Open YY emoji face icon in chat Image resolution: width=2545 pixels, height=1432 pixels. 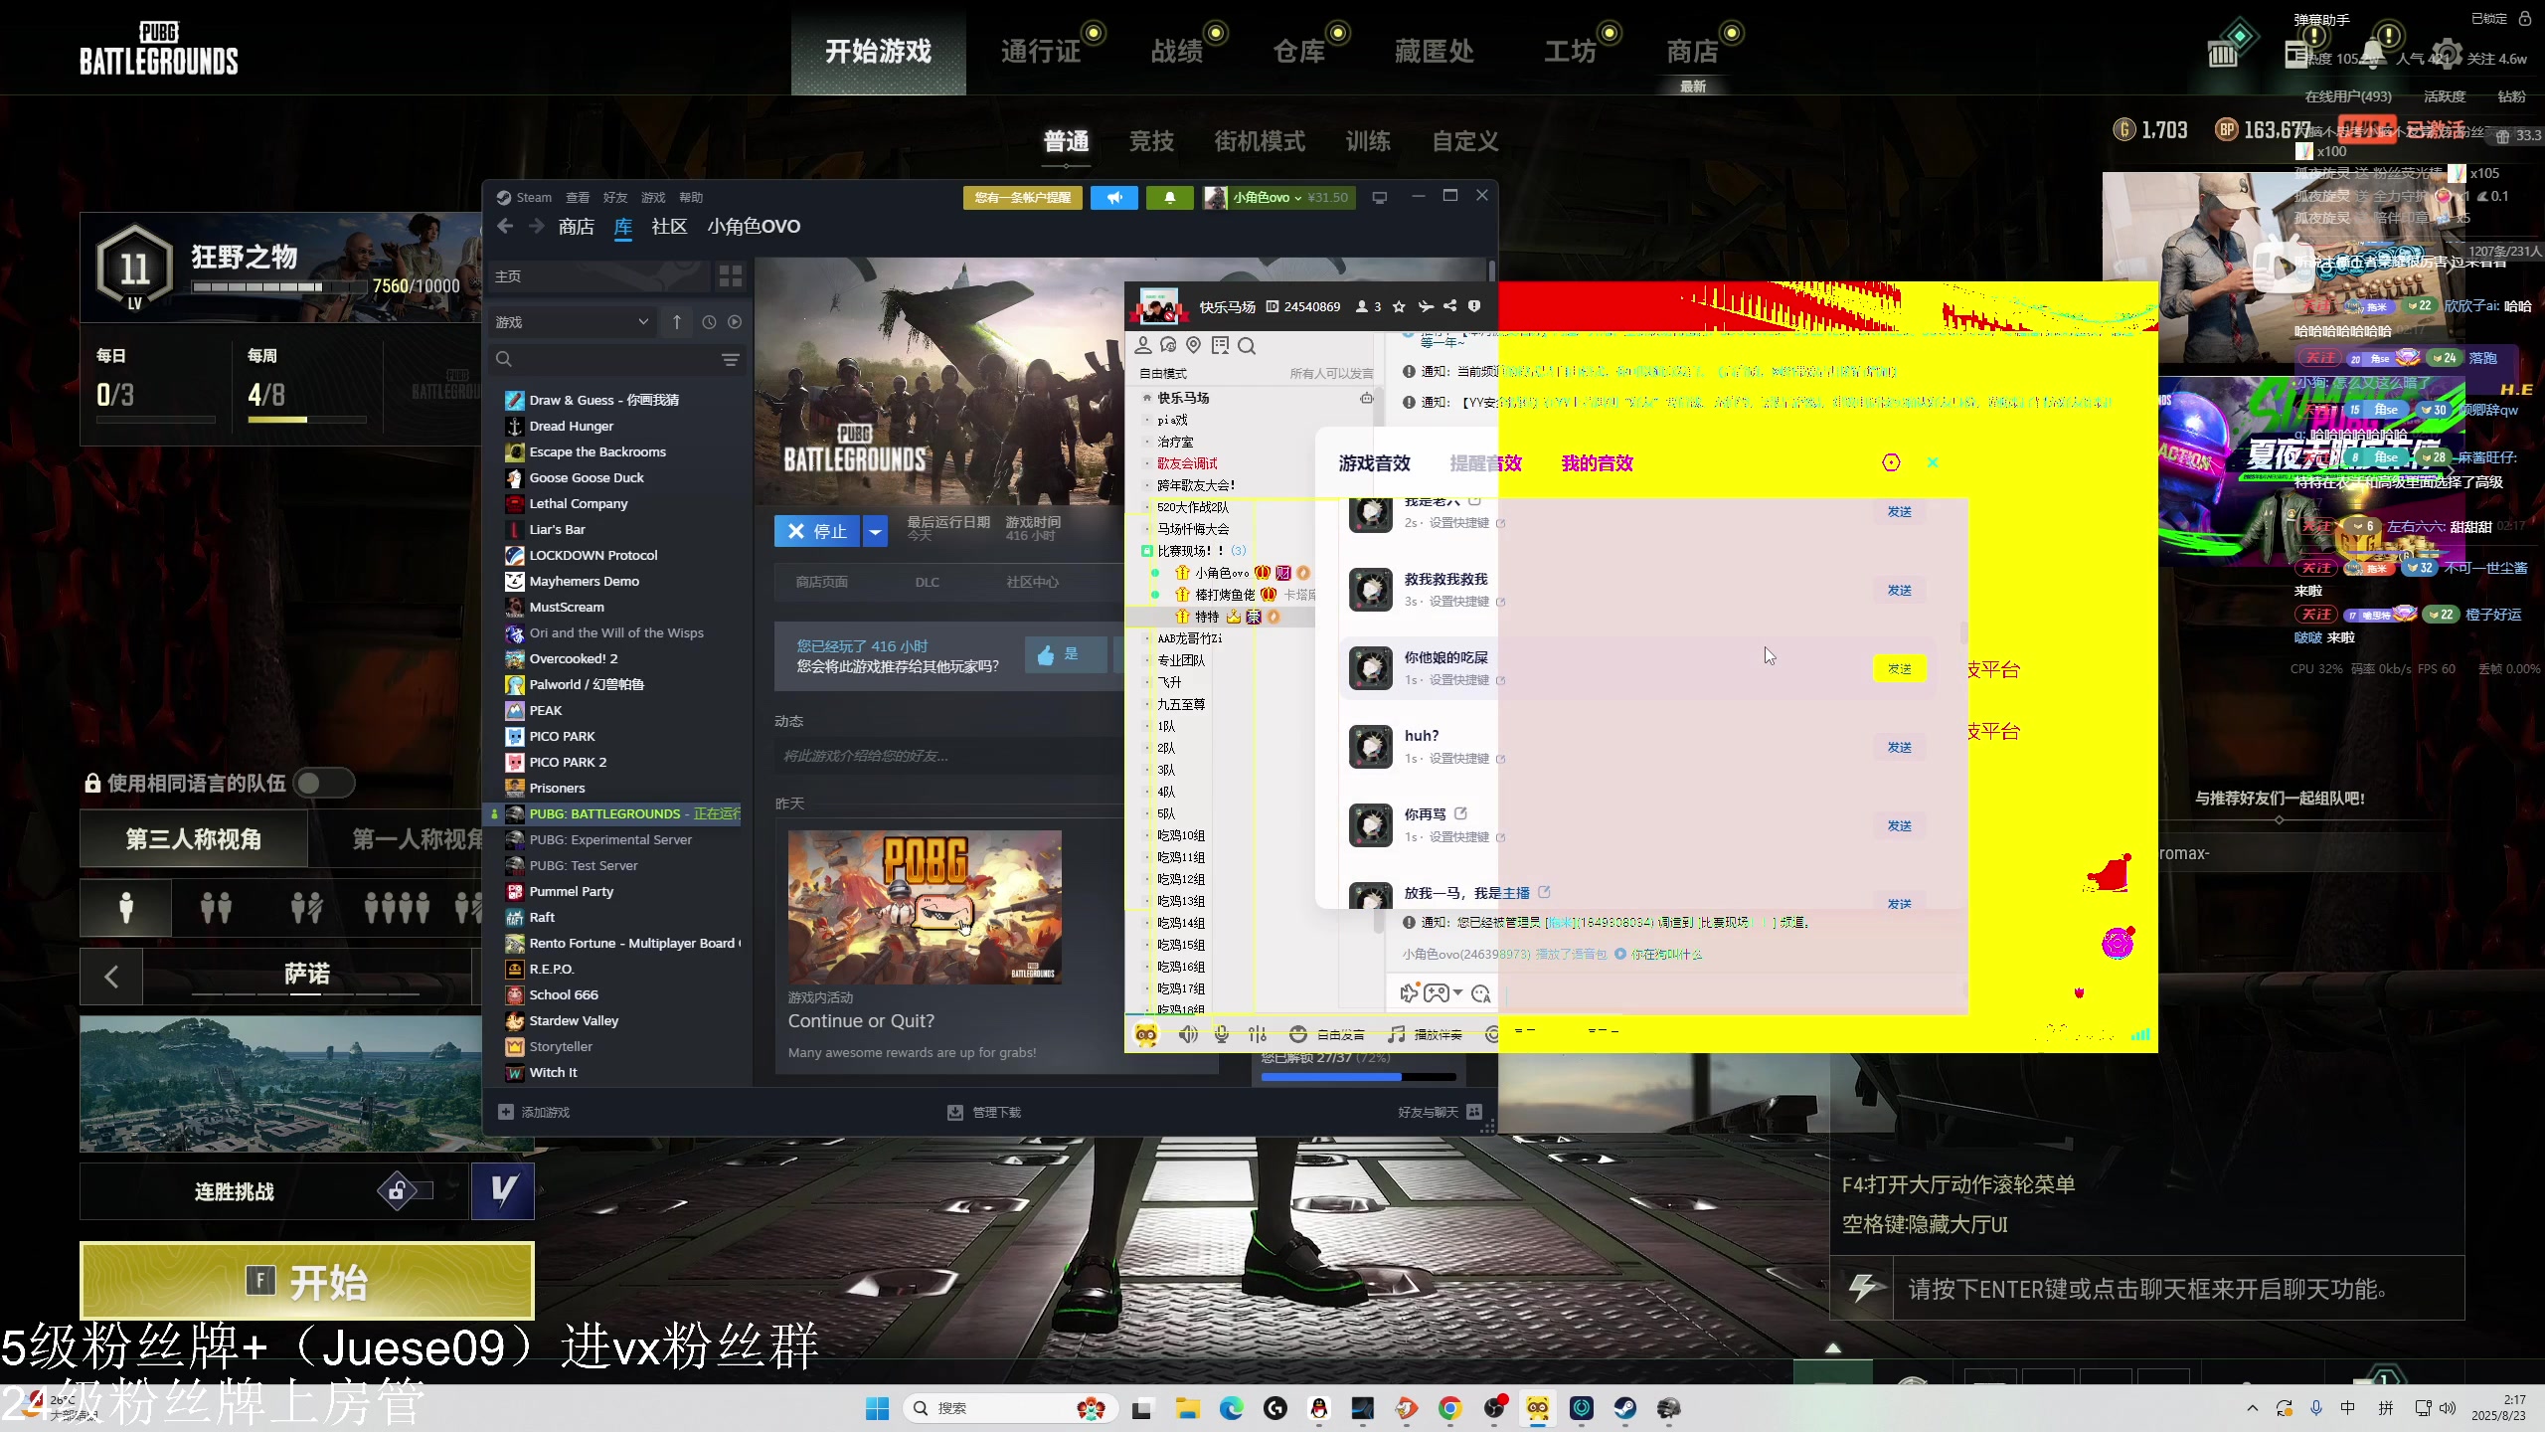click(x=1481, y=993)
